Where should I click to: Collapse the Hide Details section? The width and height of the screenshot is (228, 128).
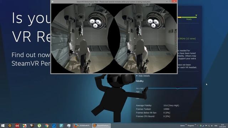(x=143, y=76)
